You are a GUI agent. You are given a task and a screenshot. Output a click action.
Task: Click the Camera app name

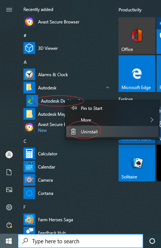coord(45,180)
